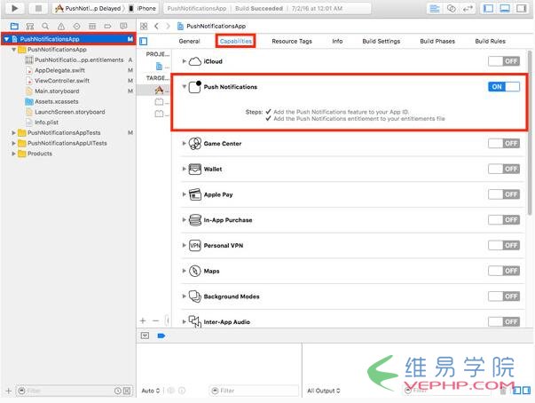Switch to the Build Rules tab
The width and height of the screenshot is (535, 403).
[x=490, y=42]
